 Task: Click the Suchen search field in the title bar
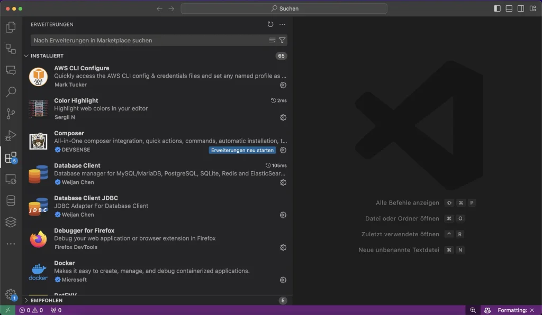(x=284, y=8)
